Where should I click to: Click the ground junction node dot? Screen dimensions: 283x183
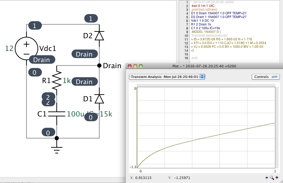pos(57,138)
